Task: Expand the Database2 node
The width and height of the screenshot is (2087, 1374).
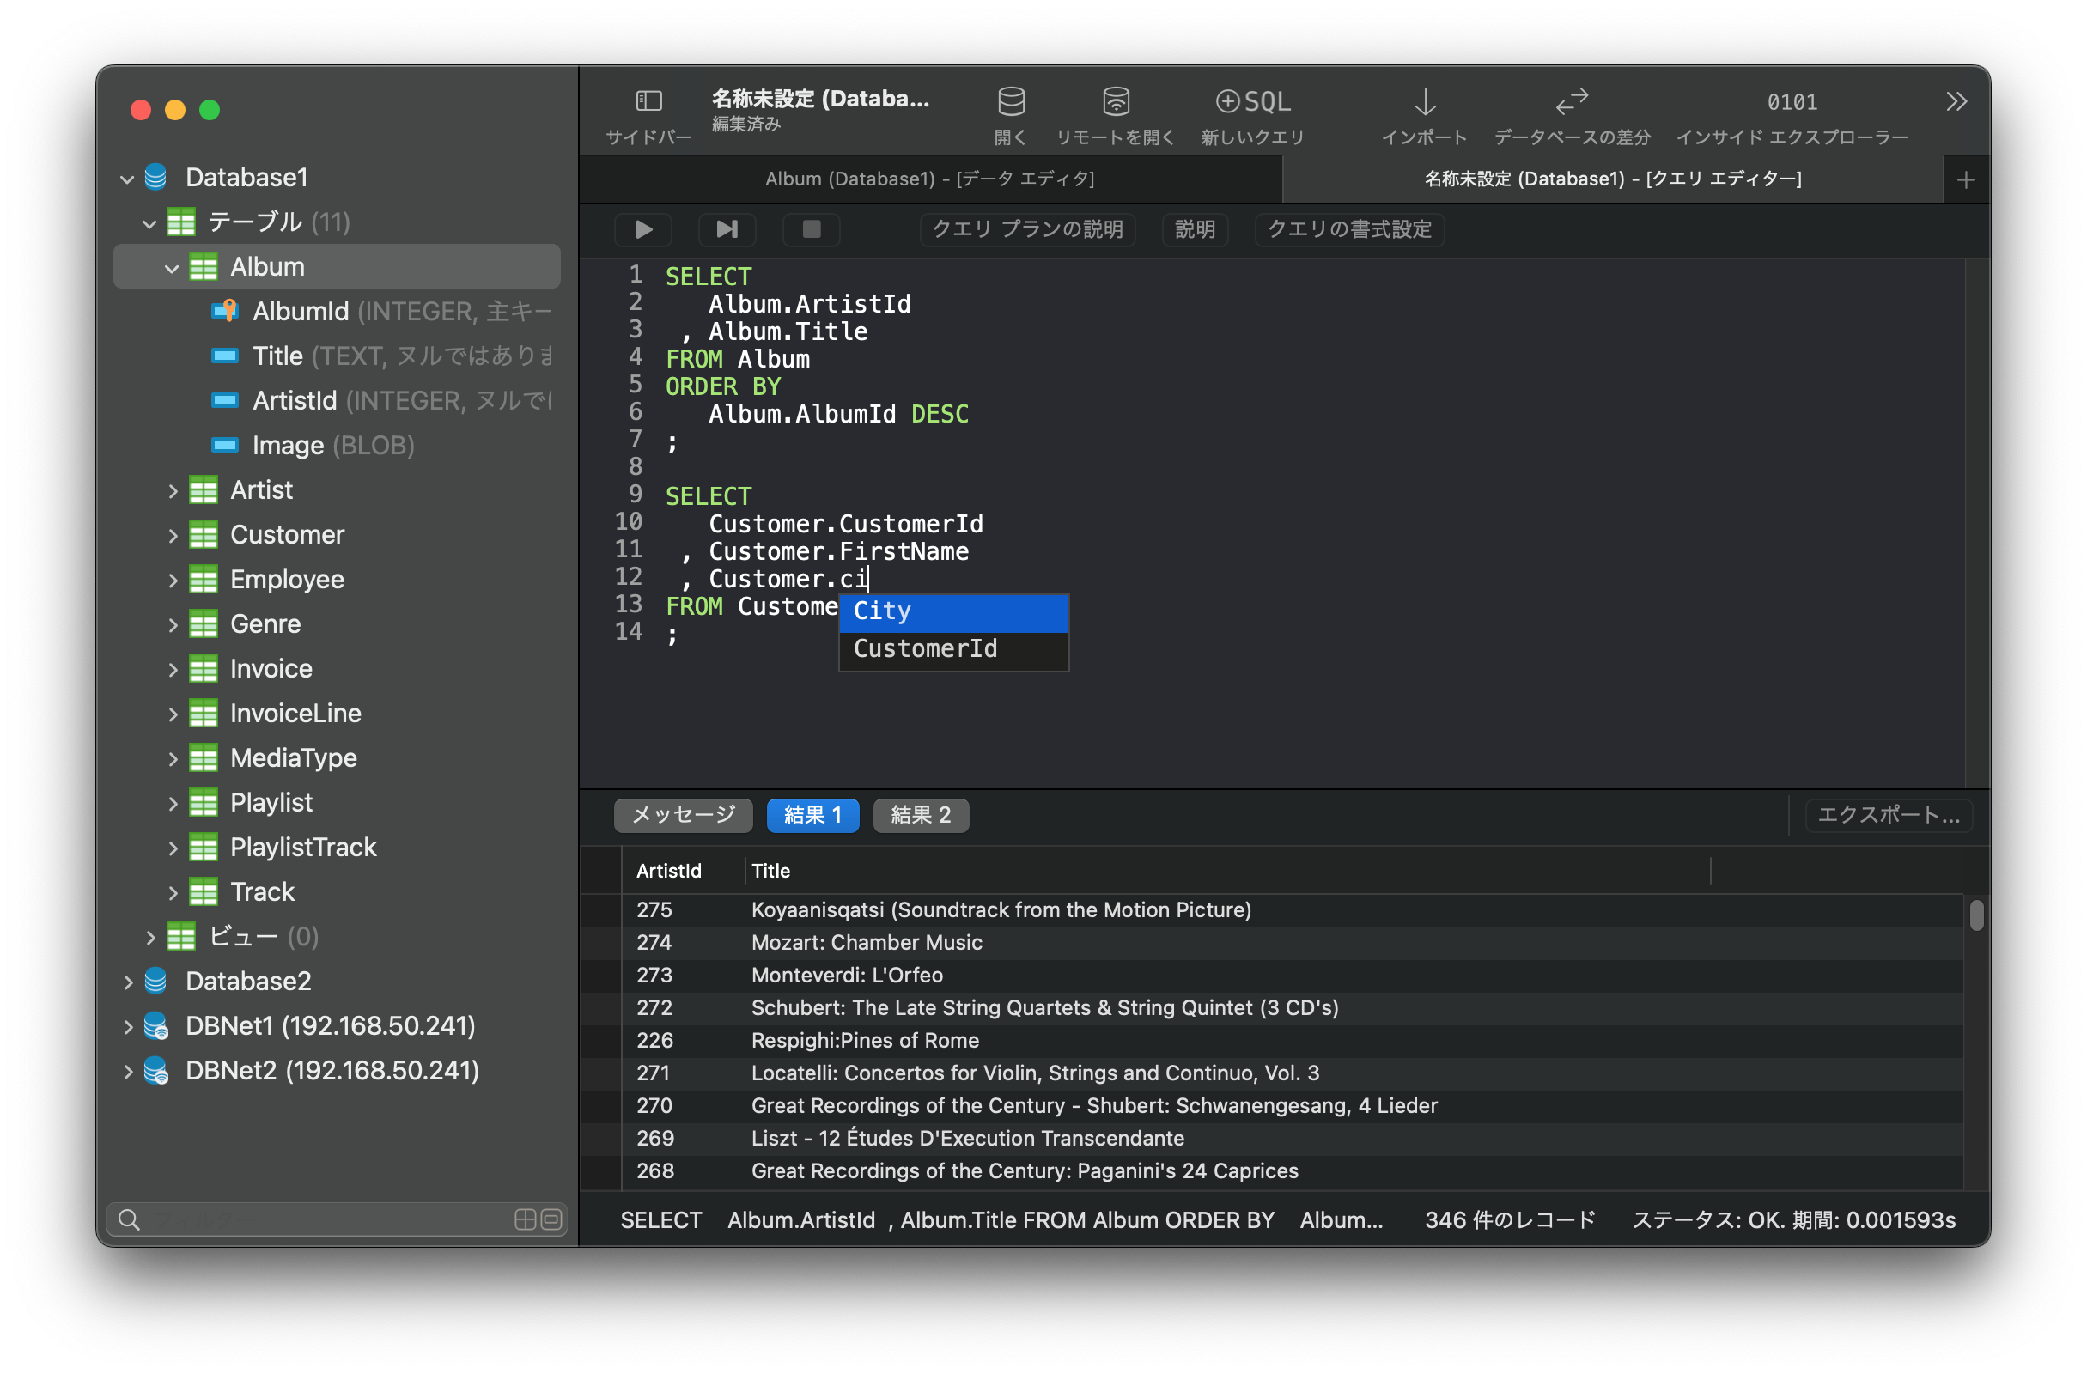Action: [128, 982]
